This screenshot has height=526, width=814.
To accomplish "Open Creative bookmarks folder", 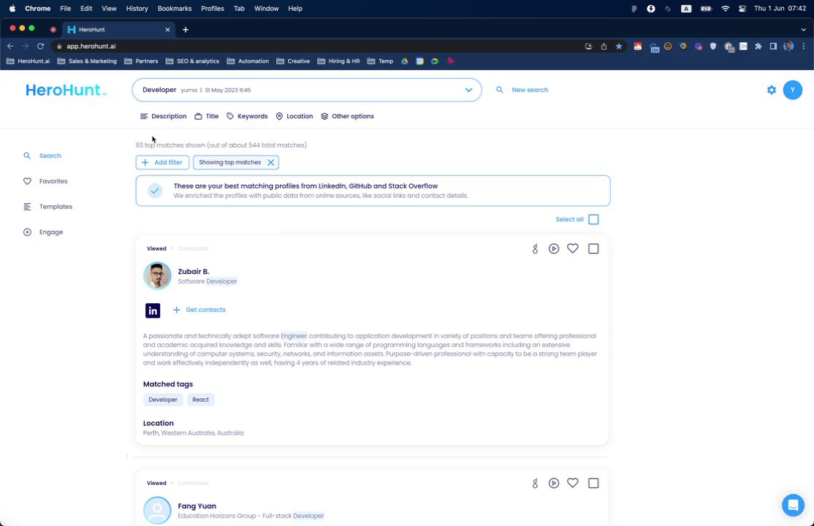I will pos(293,61).
